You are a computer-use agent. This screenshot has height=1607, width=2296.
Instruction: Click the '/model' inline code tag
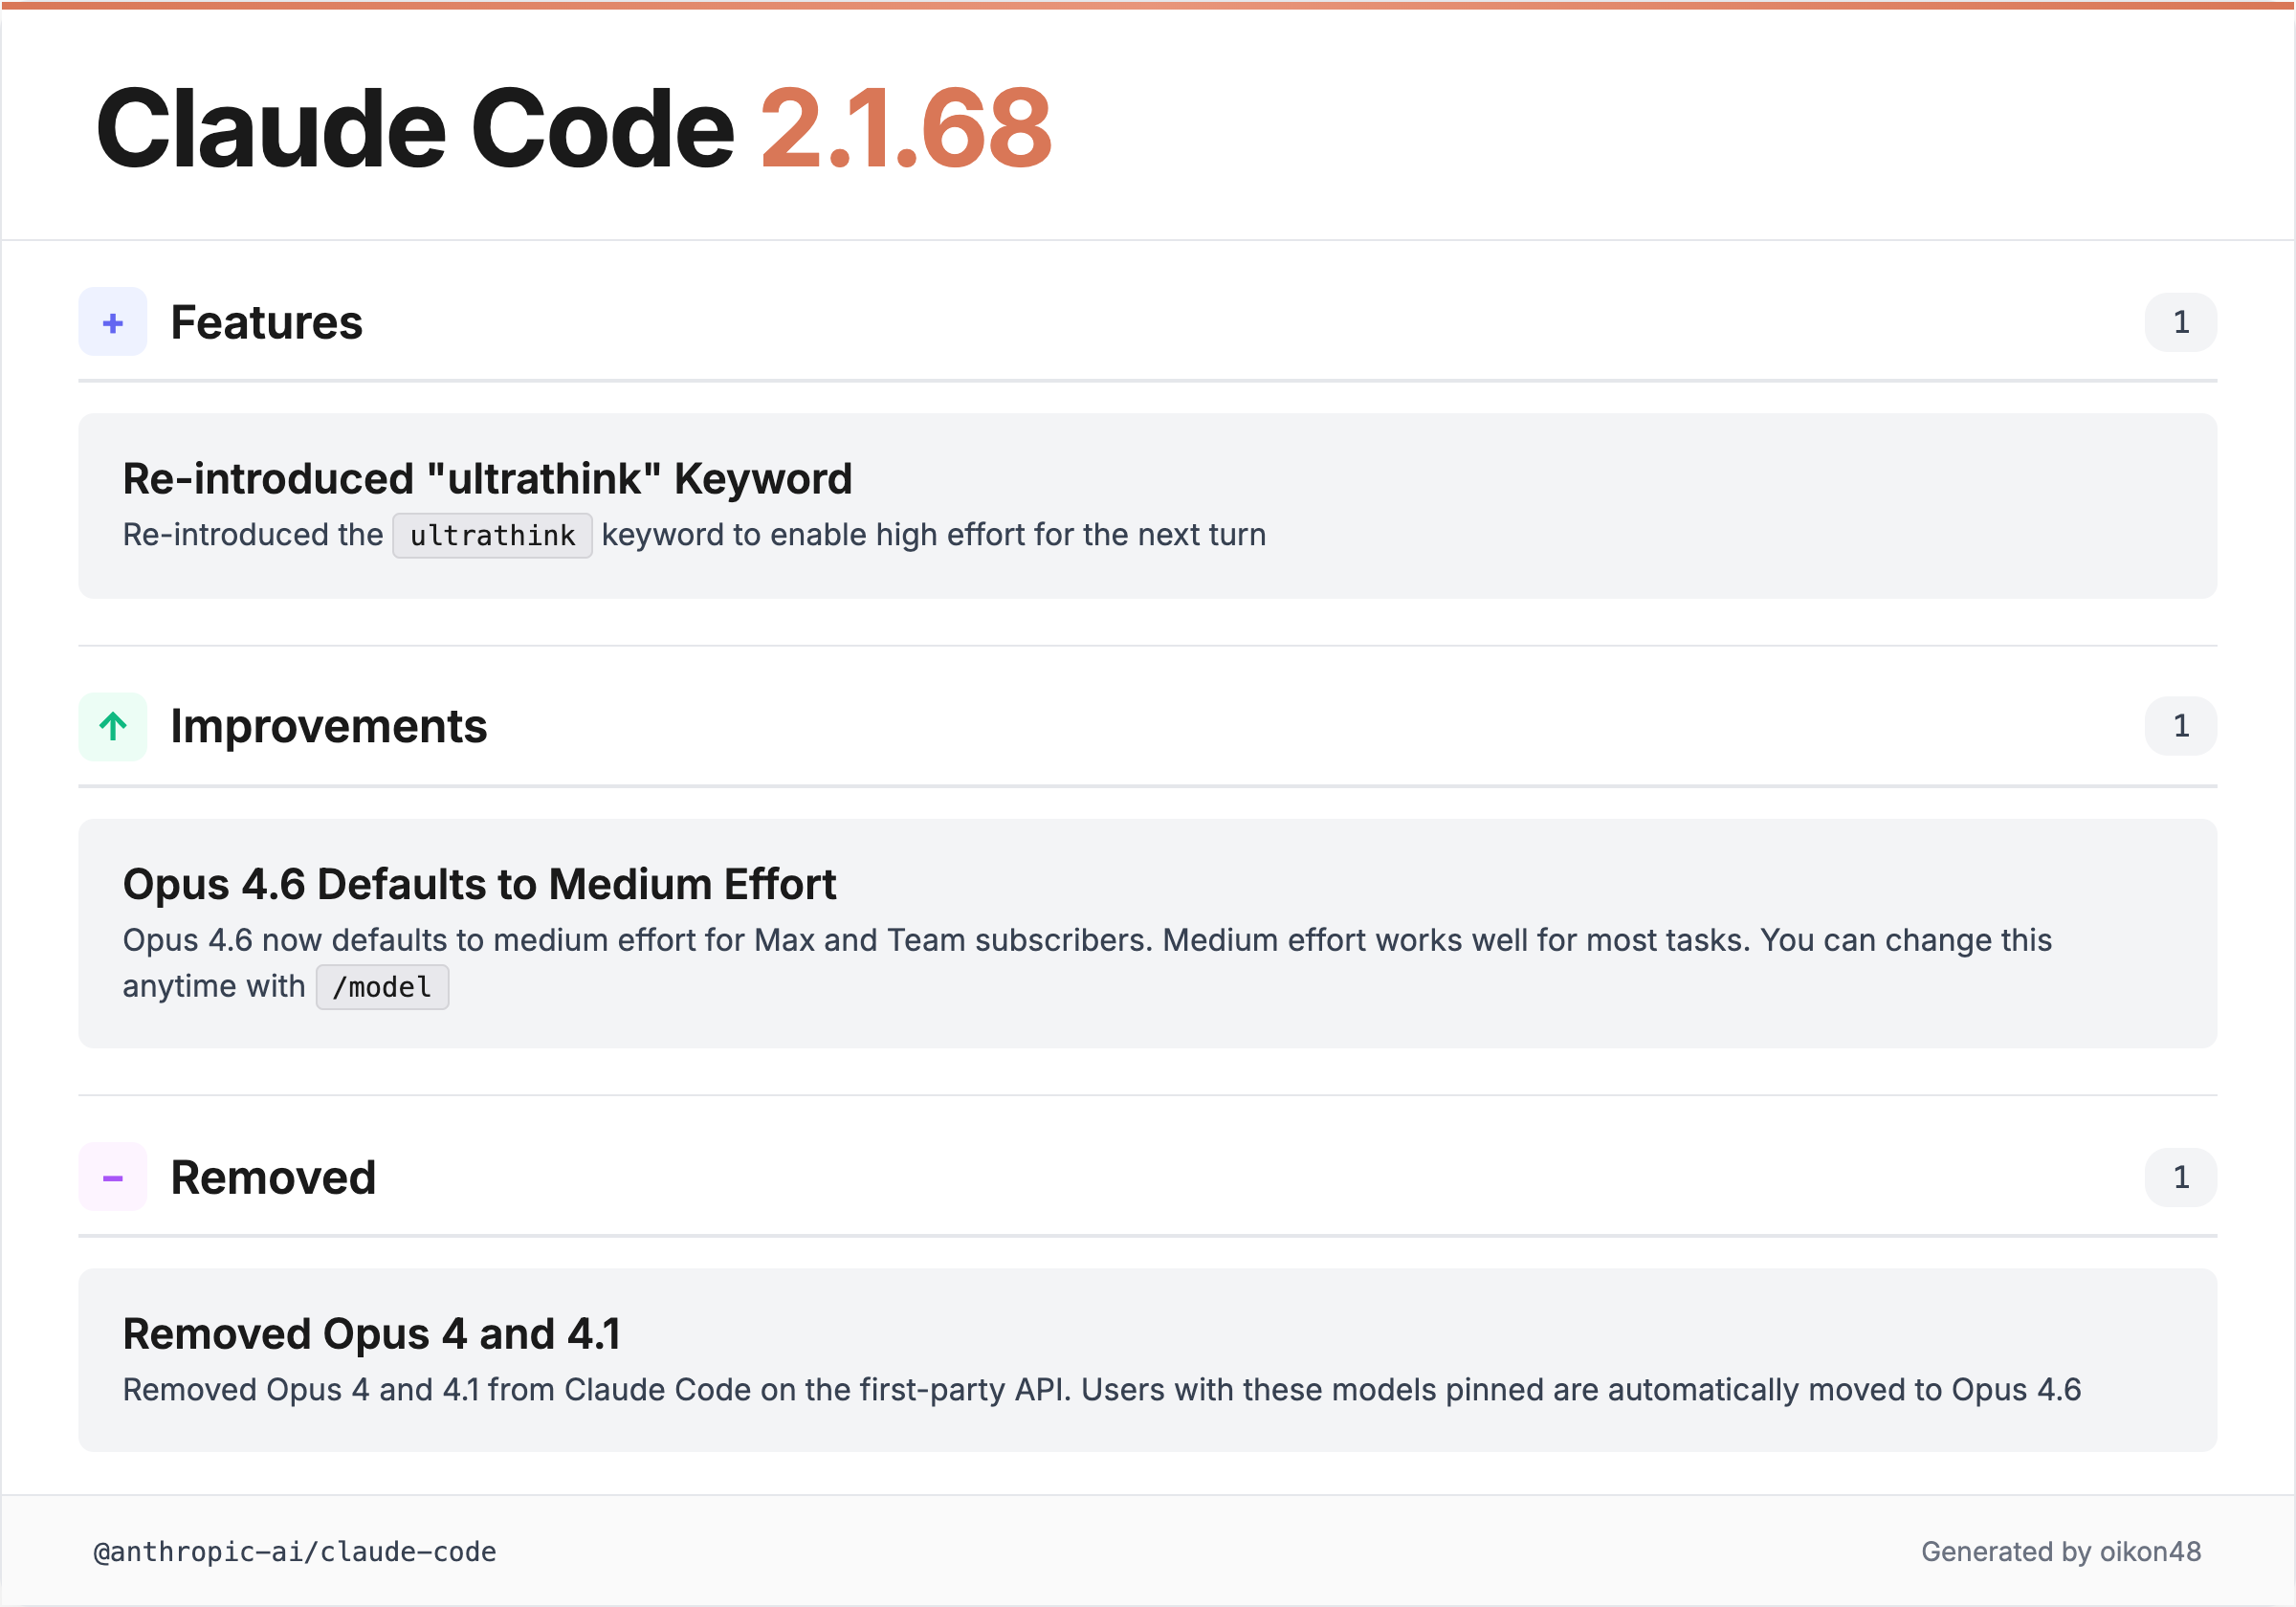pyautogui.click(x=382, y=987)
